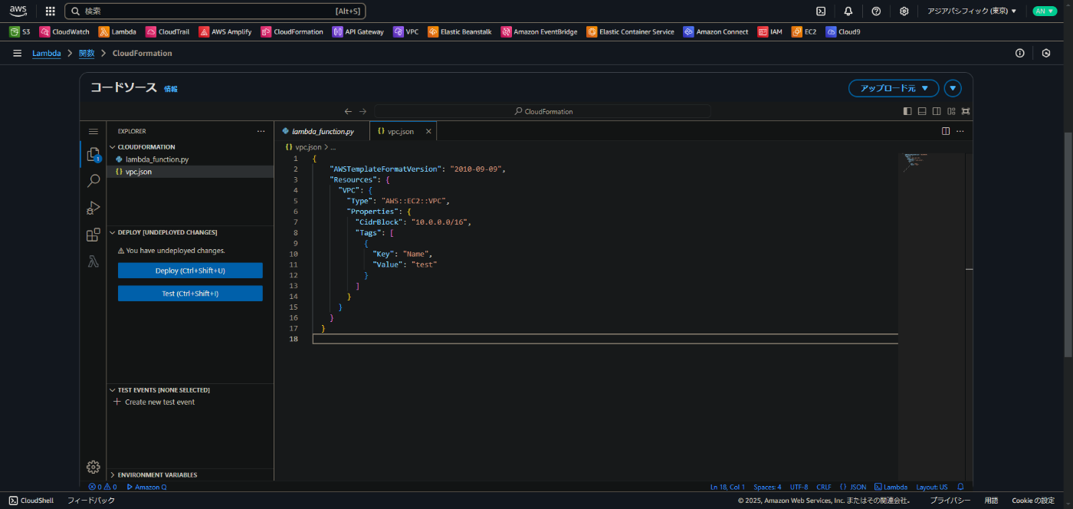Open the Run and Debug view
The height and width of the screenshot is (509, 1073).
94,208
